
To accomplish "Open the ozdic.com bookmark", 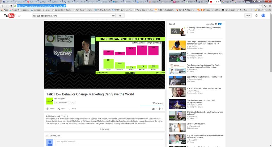I will pos(40,10).
